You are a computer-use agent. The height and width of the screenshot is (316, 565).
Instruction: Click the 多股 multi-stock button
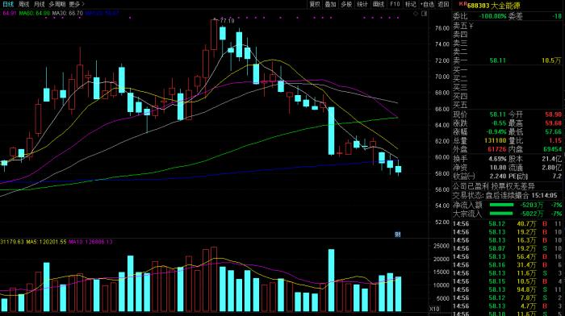[x=346, y=4]
